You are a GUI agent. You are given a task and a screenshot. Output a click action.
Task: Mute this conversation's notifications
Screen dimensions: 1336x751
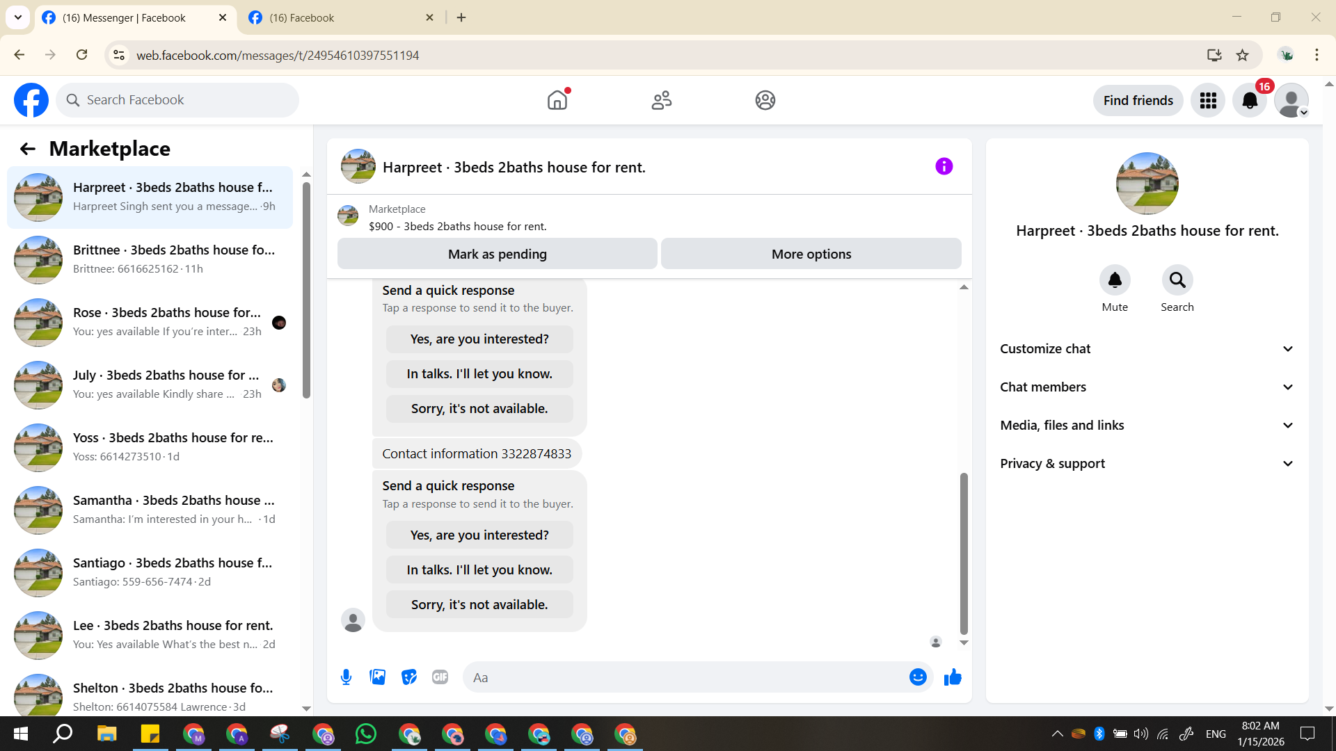click(x=1114, y=280)
